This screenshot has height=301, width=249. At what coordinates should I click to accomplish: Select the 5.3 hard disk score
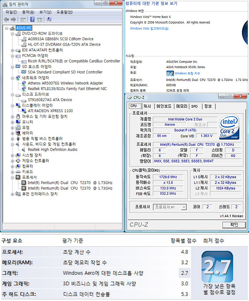(184, 294)
